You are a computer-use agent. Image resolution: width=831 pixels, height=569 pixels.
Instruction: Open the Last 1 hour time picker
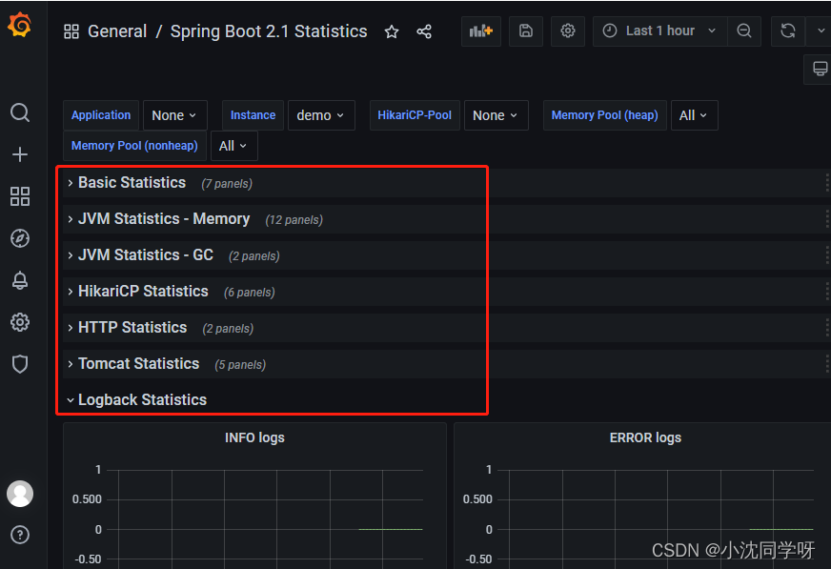click(x=659, y=31)
